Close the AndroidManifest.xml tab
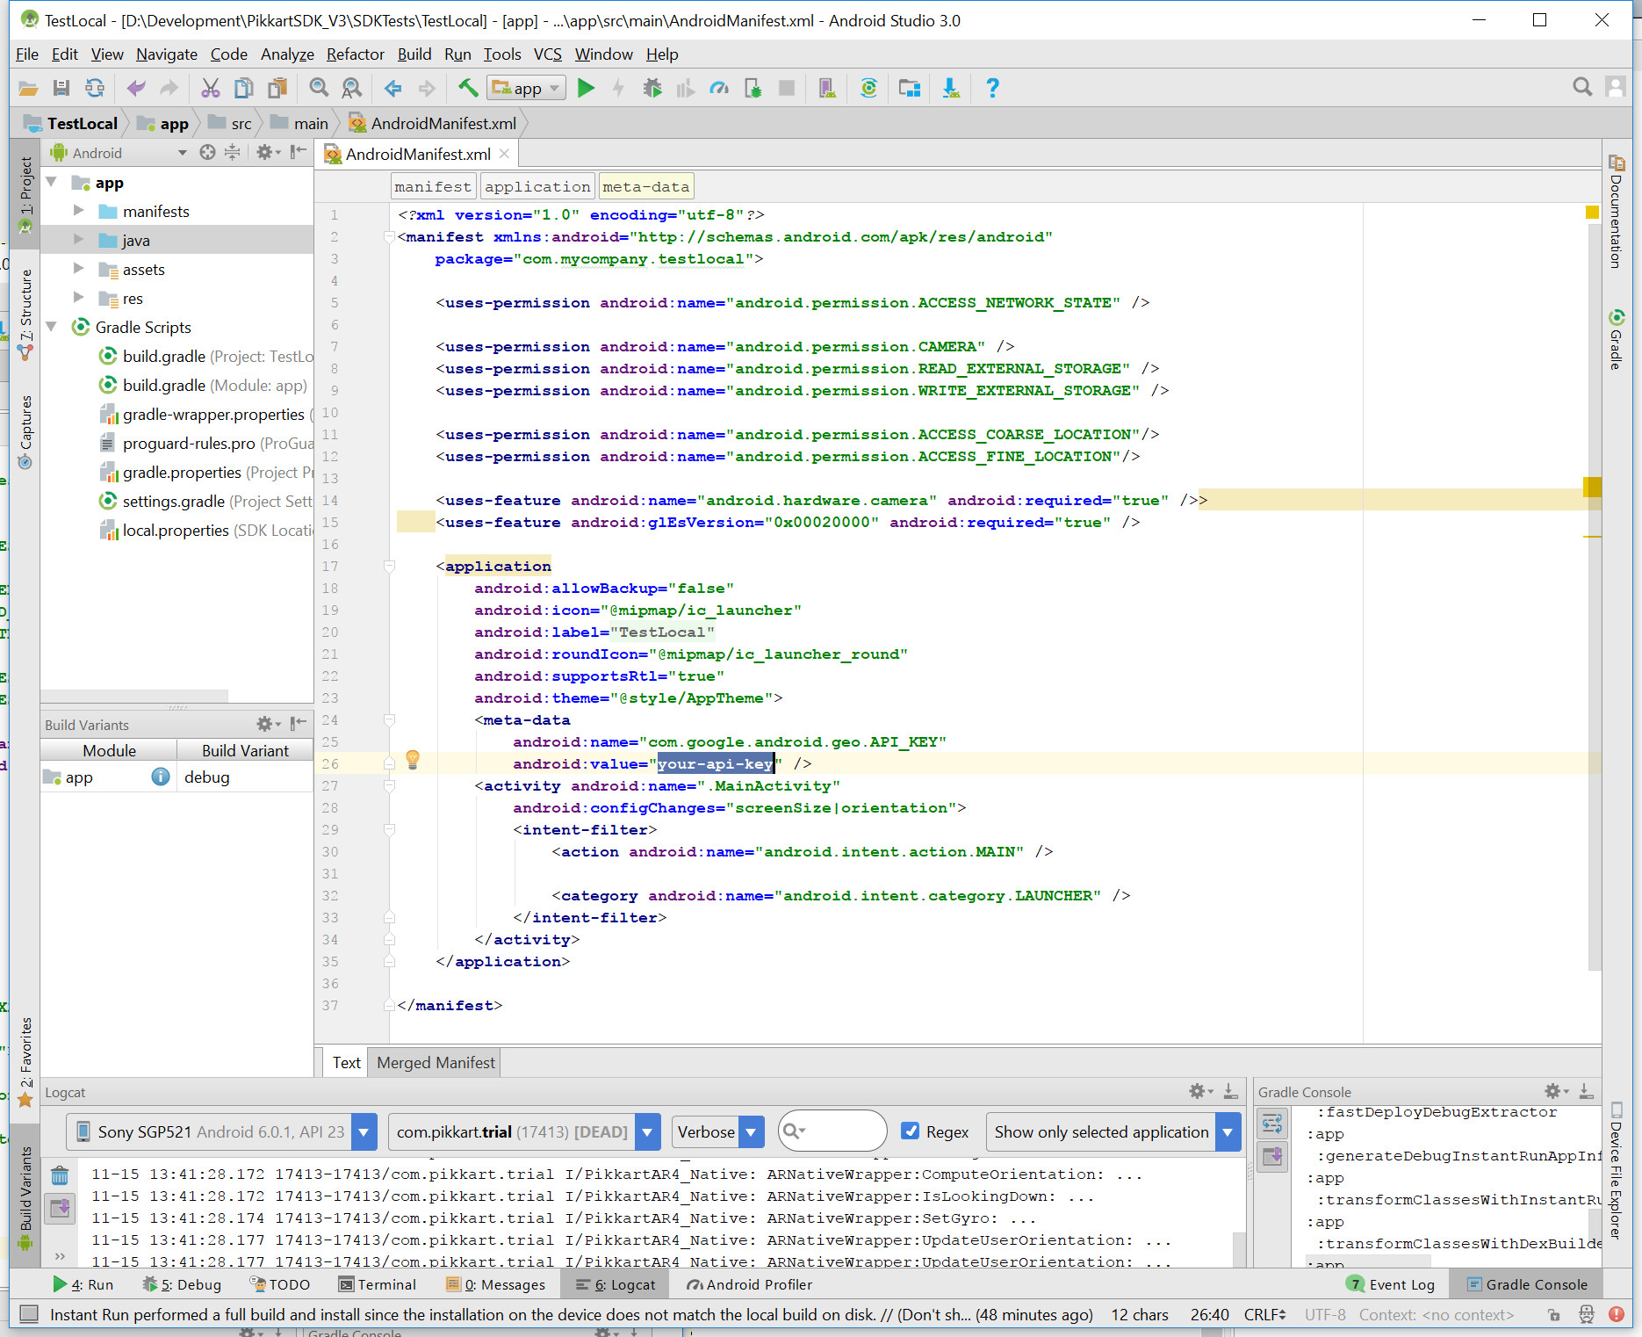 [504, 154]
